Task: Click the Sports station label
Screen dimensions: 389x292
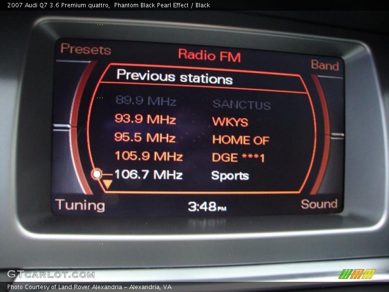Action: [230, 176]
